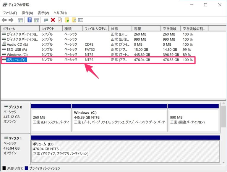Click the ESD-USB (F:) drive icon
This screenshot has height=172, width=227.
[x=4, y=49]
